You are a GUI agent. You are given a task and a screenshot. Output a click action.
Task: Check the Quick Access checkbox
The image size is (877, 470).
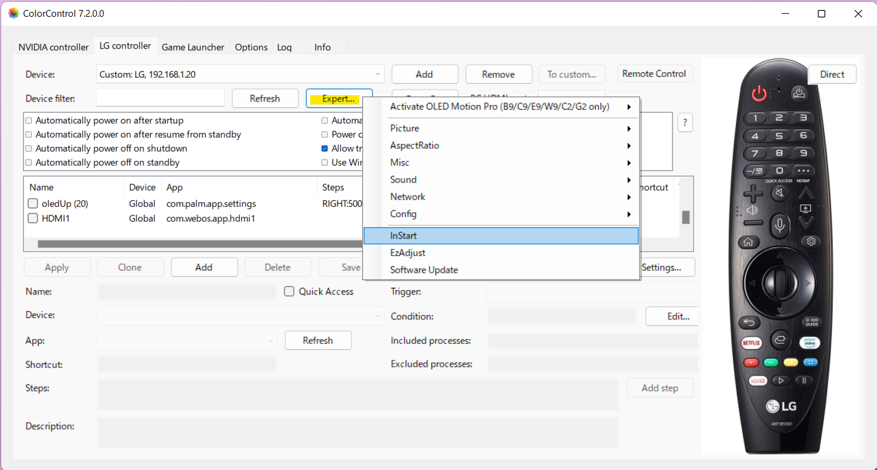[x=289, y=291]
